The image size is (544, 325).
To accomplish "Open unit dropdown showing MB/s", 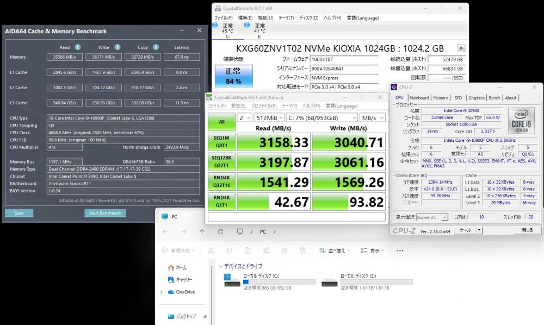I will [372, 118].
